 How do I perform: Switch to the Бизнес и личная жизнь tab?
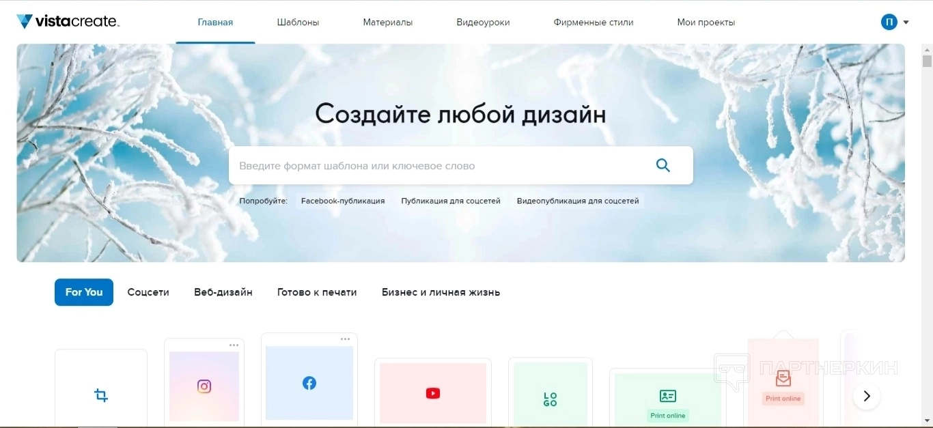click(x=441, y=292)
